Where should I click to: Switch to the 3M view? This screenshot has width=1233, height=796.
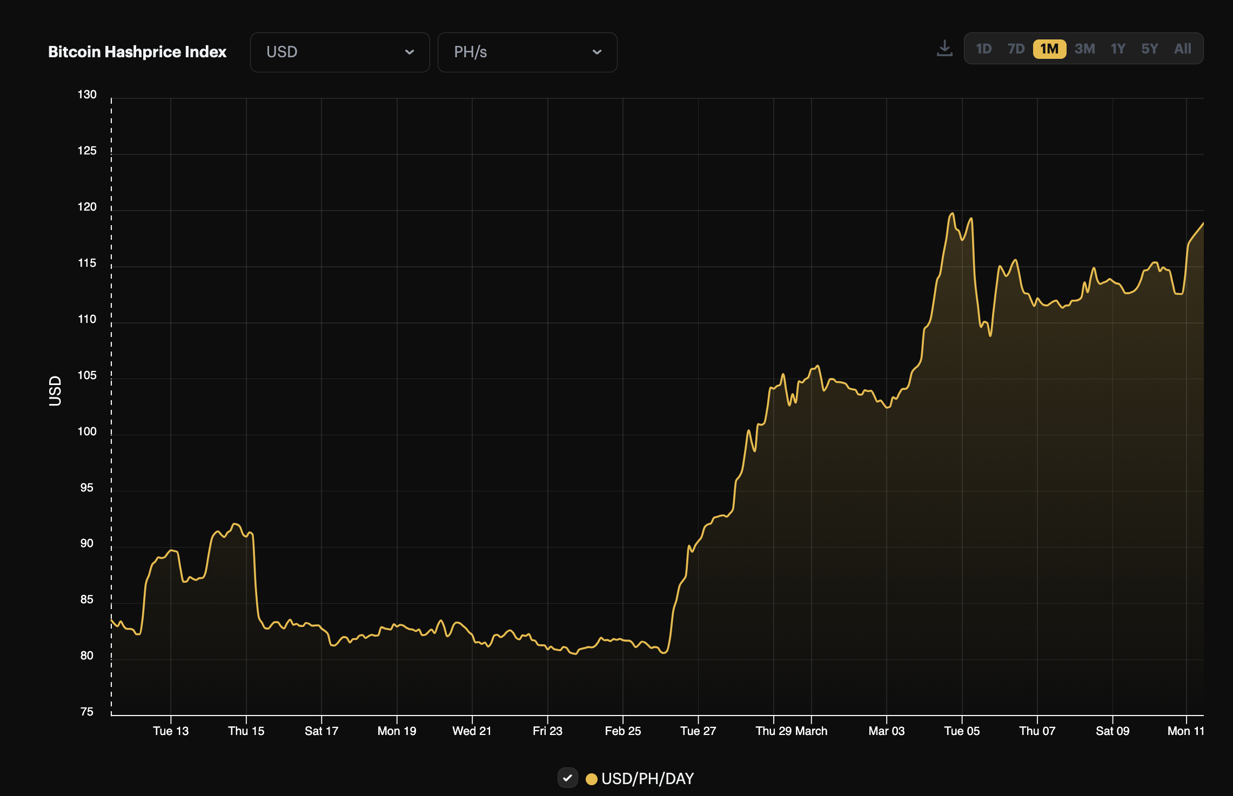pyautogui.click(x=1084, y=49)
